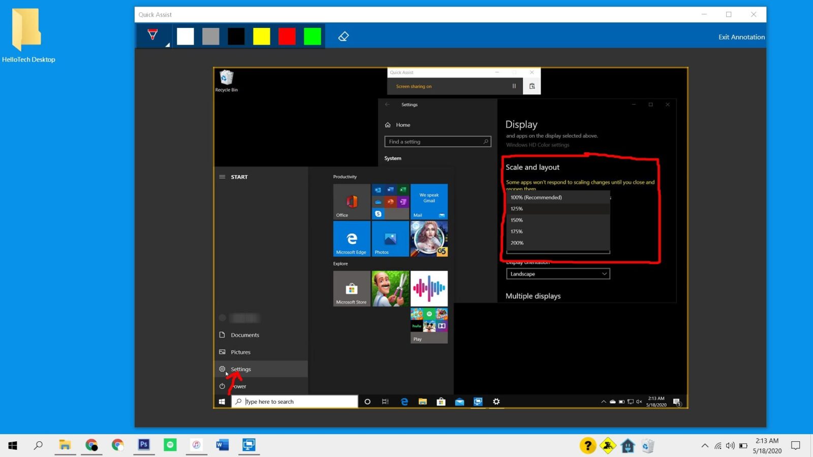Open Word from the host taskbar
The image size is (813, 457).
tap(222, 445)
